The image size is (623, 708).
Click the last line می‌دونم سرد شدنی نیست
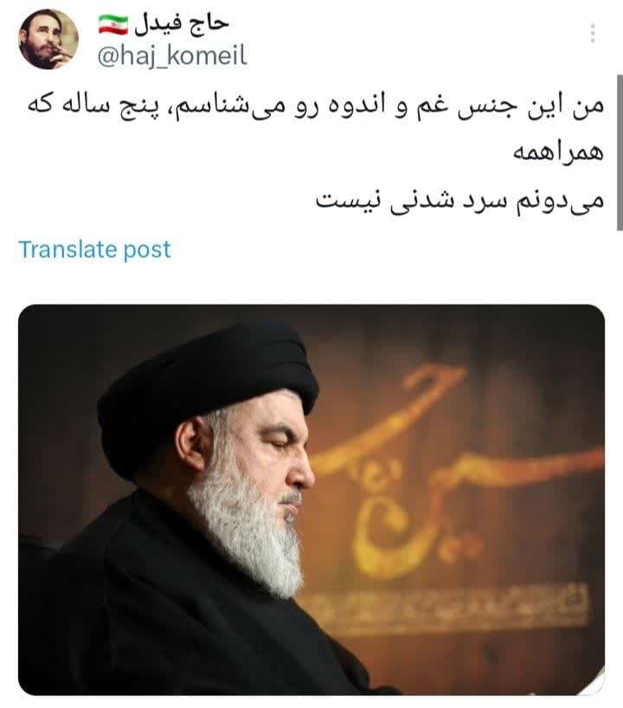click(459, 201)
